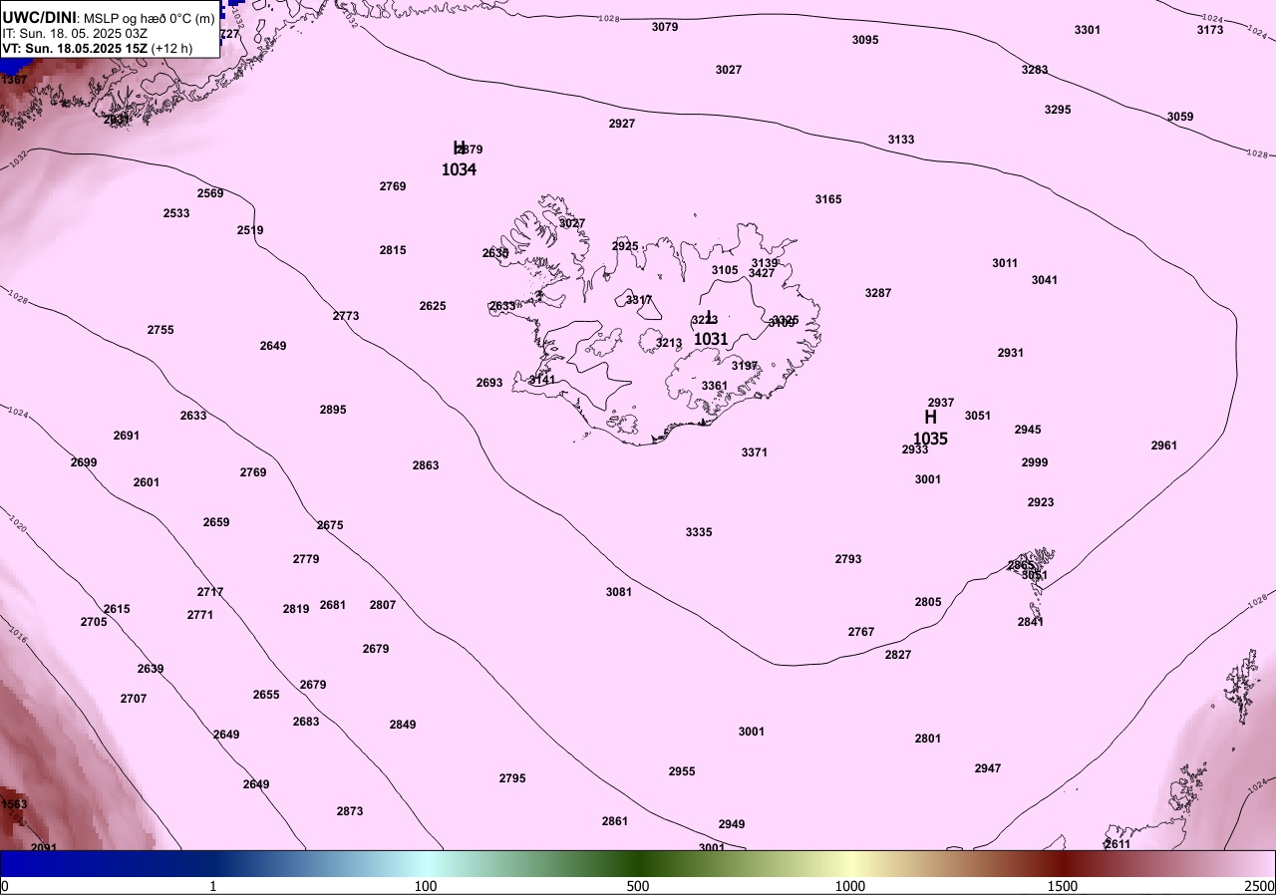1276x895 pixels.
Task: Click the height value 2863
Action: [x=426, y=465]
